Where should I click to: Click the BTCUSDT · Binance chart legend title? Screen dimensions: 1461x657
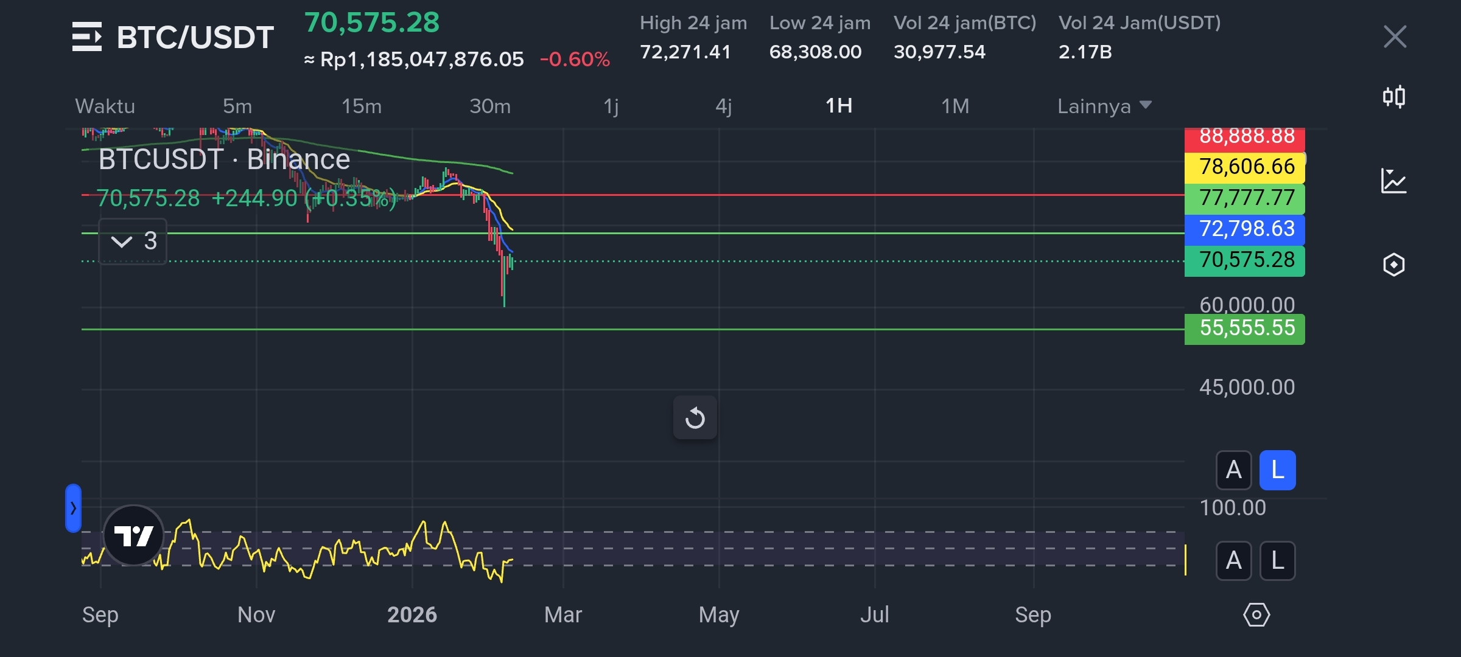pos(224,159)
